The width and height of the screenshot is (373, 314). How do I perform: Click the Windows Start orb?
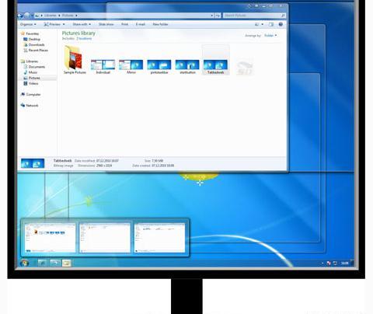pos(24,263)
